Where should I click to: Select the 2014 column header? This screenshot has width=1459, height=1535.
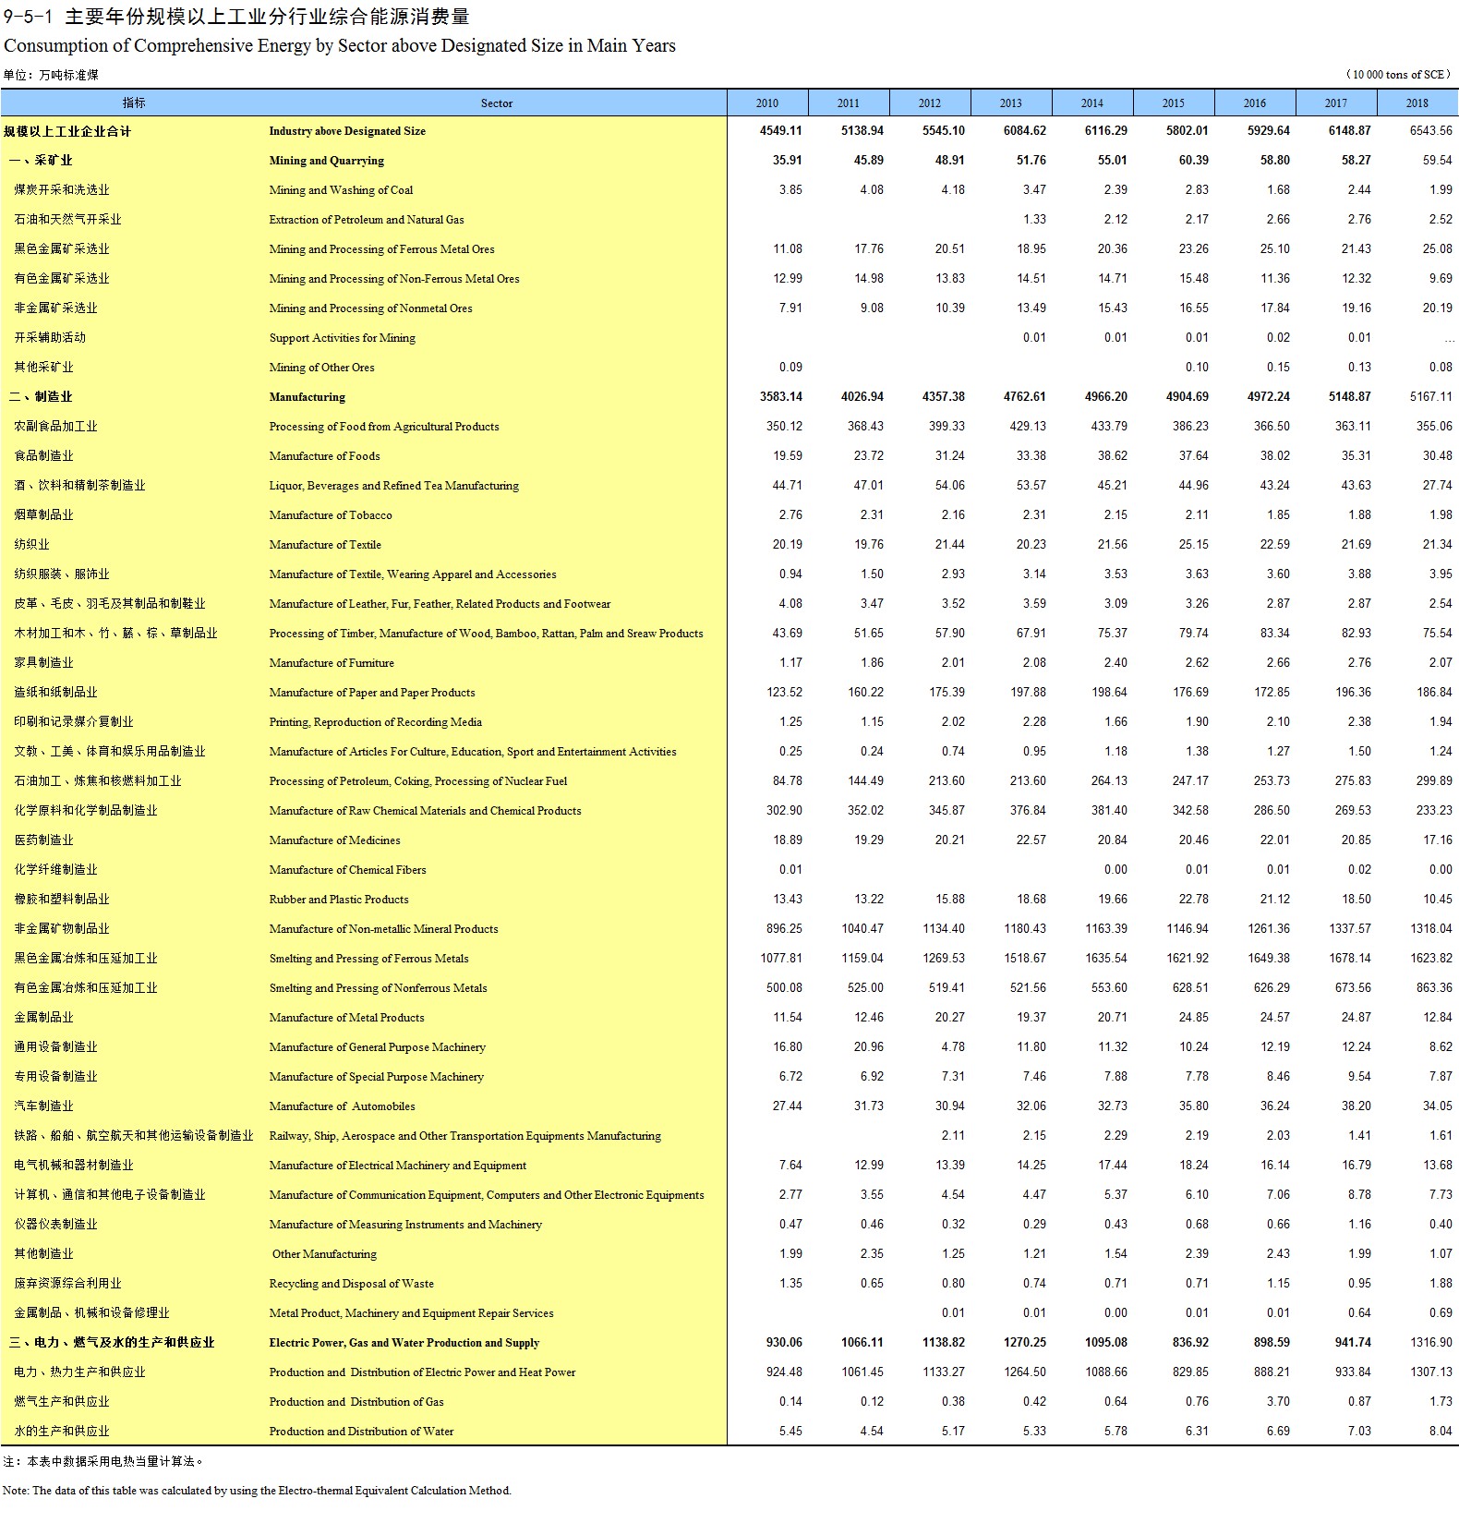[x=1092, y=103]
